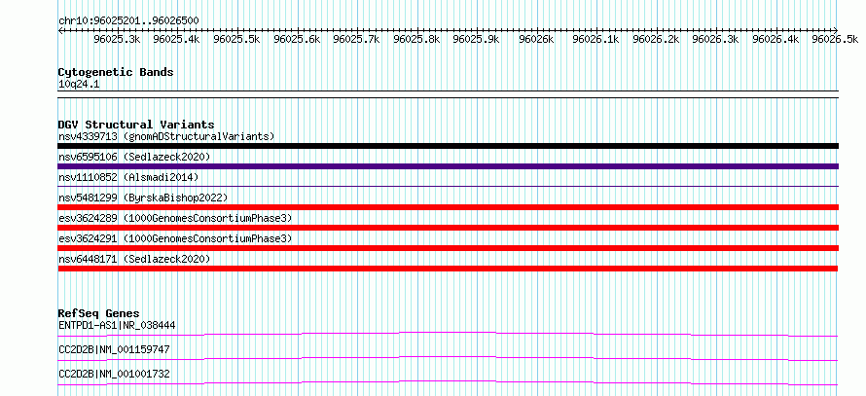This screenshot has height=396, width=866.
Task: Click the chr10:96025201..96026500 coordinate label
Action: pos(128,20)
